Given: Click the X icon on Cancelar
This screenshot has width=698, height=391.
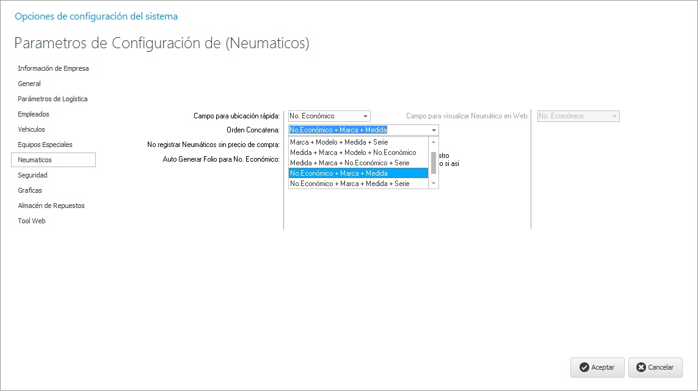Looking at the screenshot, I should tap(641, 367).
